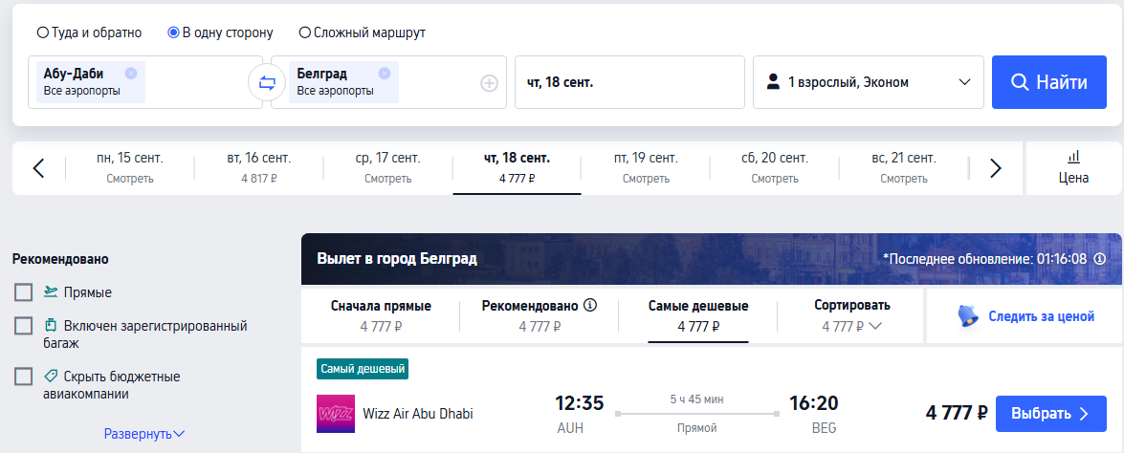Open the Цена price chart
Image resolution: width=1124 pixels, height=453 pixels.
pyautogui.click(x=1074, y=168)
